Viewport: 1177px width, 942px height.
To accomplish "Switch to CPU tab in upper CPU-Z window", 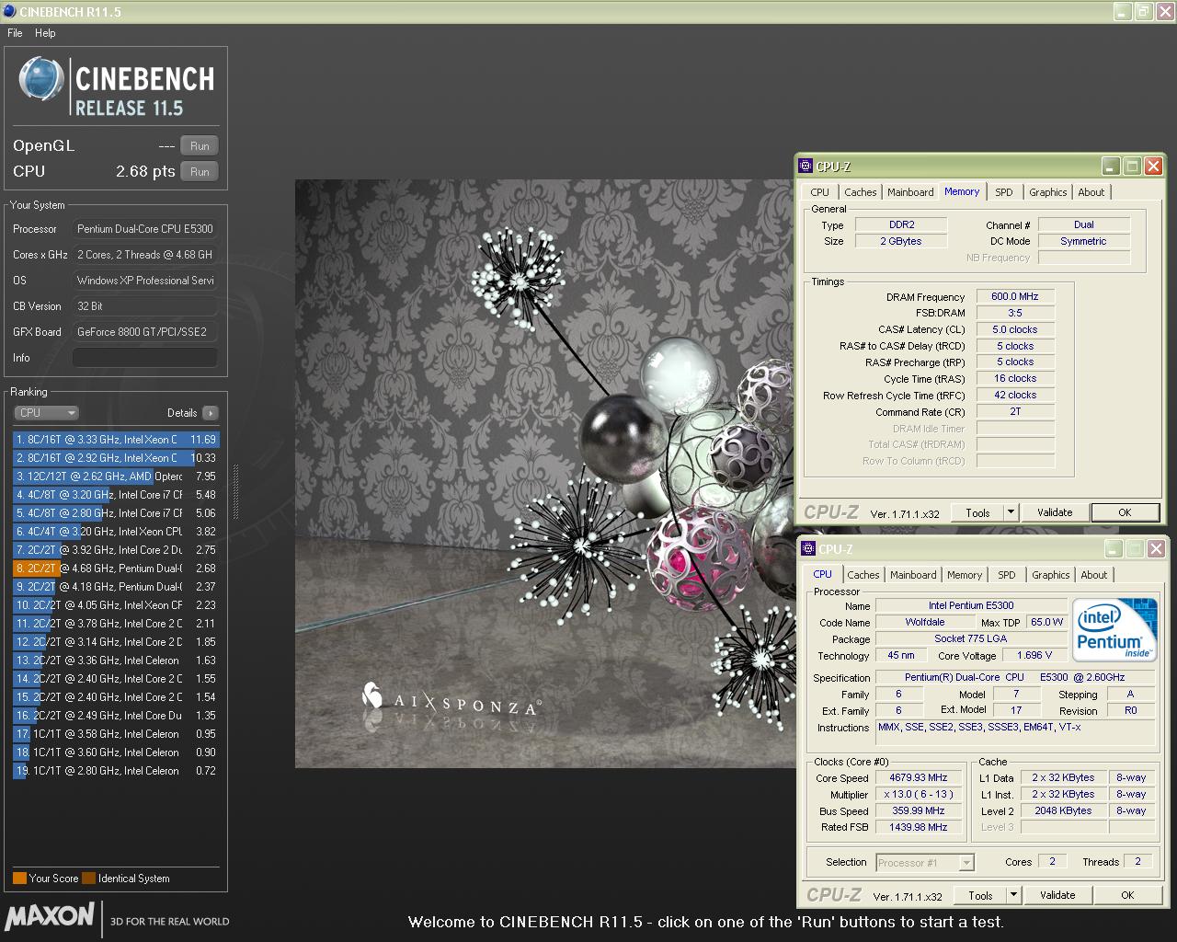I will pos(819,192).
